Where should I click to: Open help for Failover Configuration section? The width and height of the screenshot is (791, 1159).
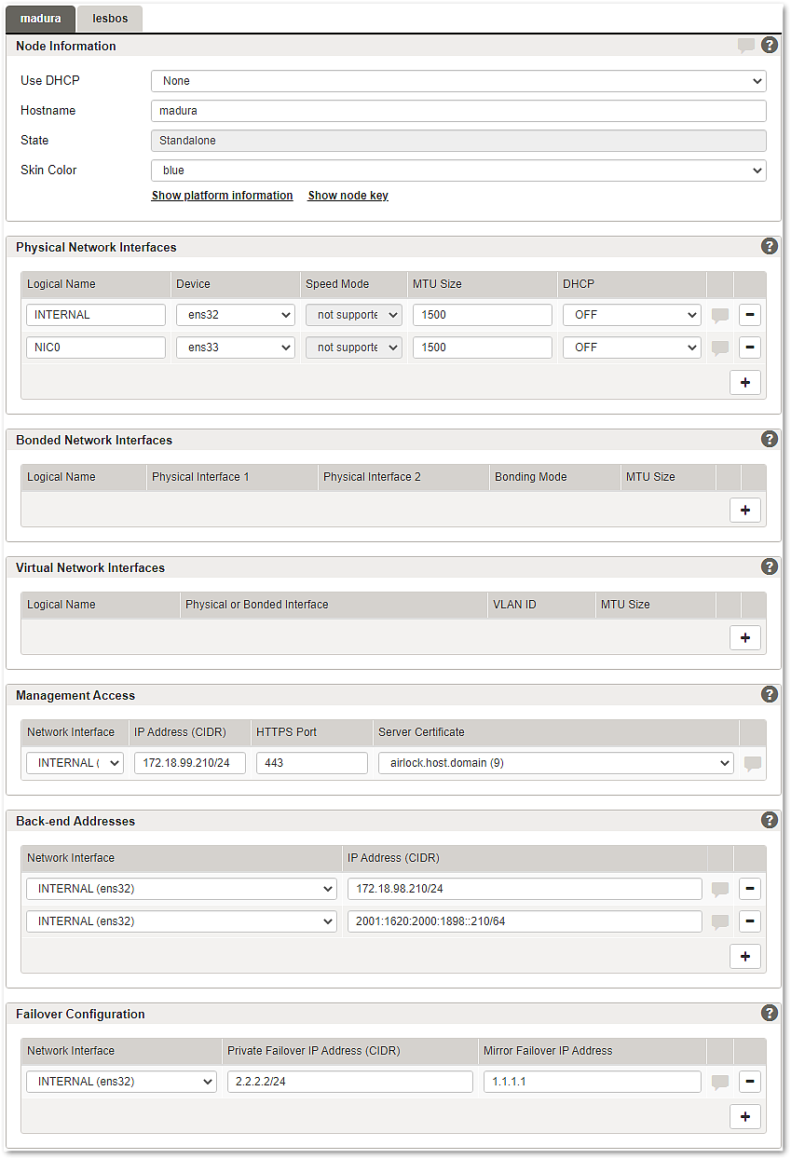770,1013
